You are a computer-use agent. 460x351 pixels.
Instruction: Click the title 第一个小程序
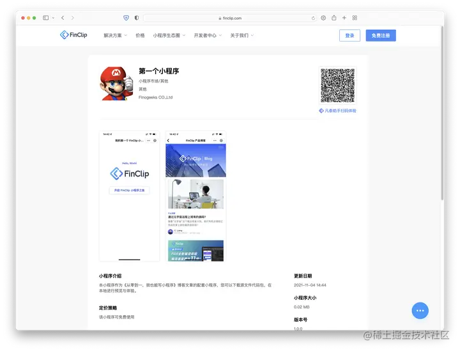pyautogui.click(x=158, y=71)
